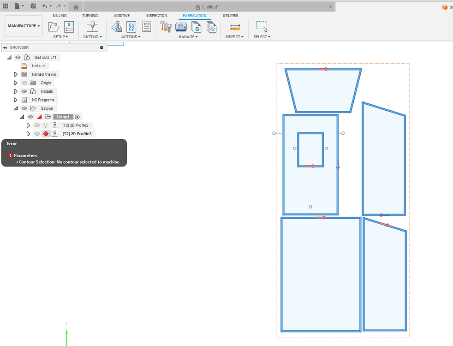Click the display settings button in the Browser header
The height and width of the screenshot is (346, 453).
pyautogui.click(x=101, y=48)
